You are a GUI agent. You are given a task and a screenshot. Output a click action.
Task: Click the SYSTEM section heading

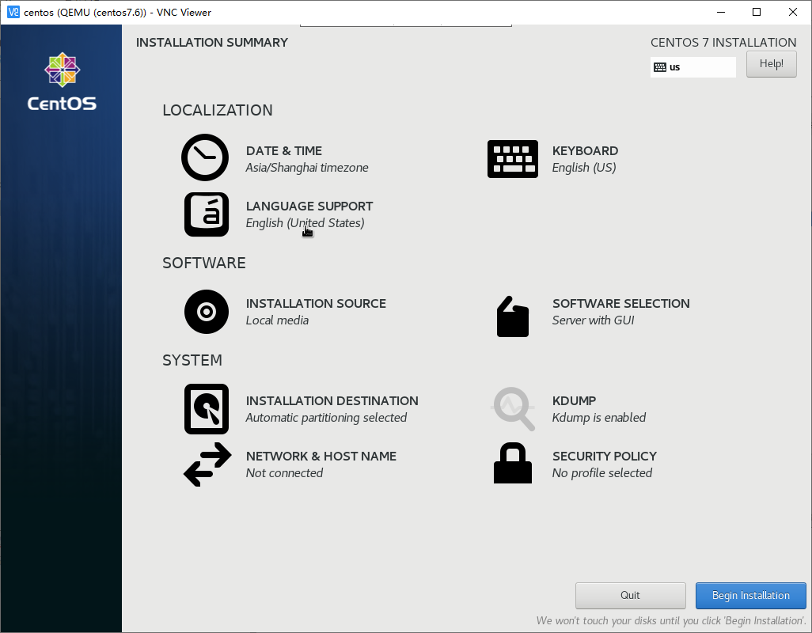(192, 360)
